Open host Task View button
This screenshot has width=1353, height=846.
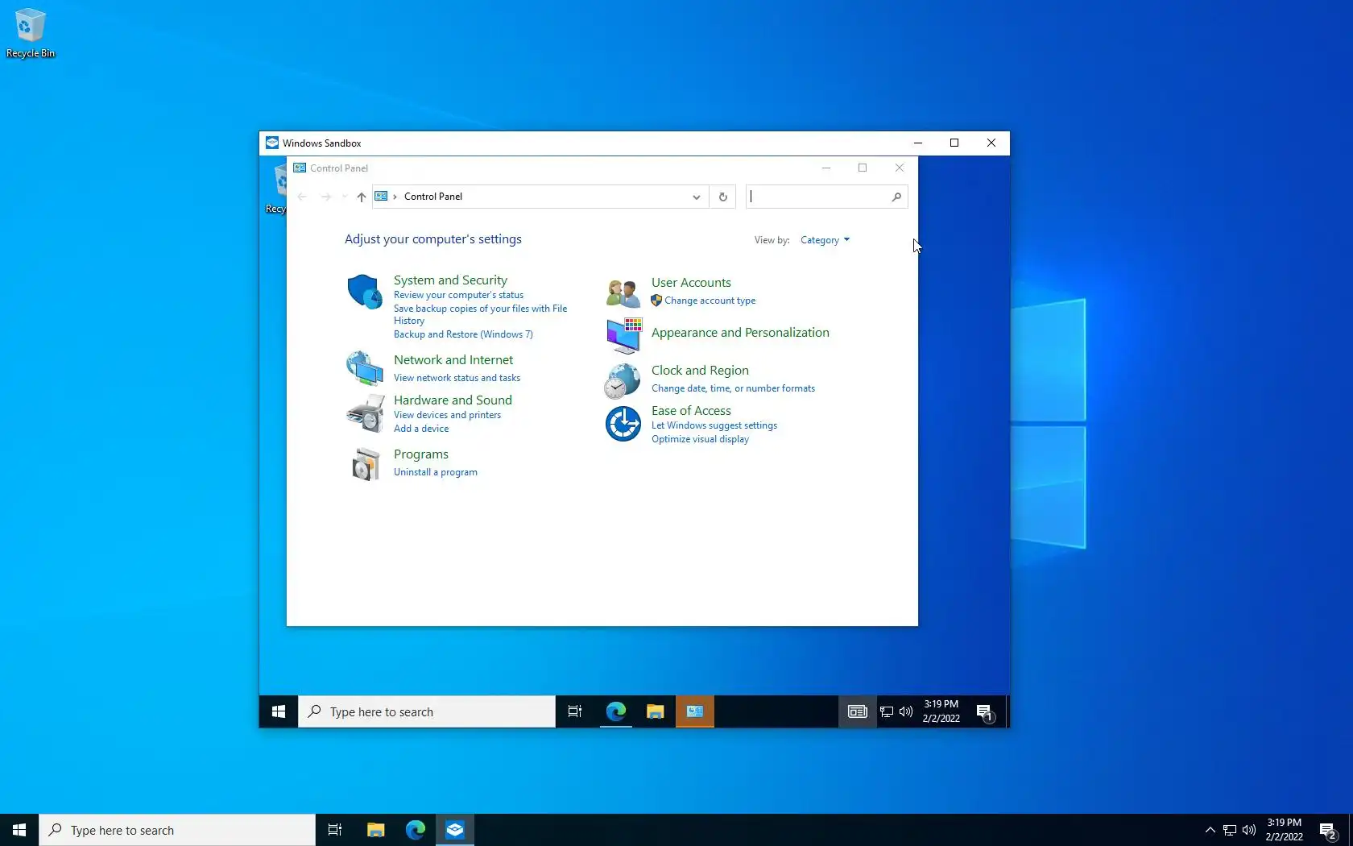[335, 830]
